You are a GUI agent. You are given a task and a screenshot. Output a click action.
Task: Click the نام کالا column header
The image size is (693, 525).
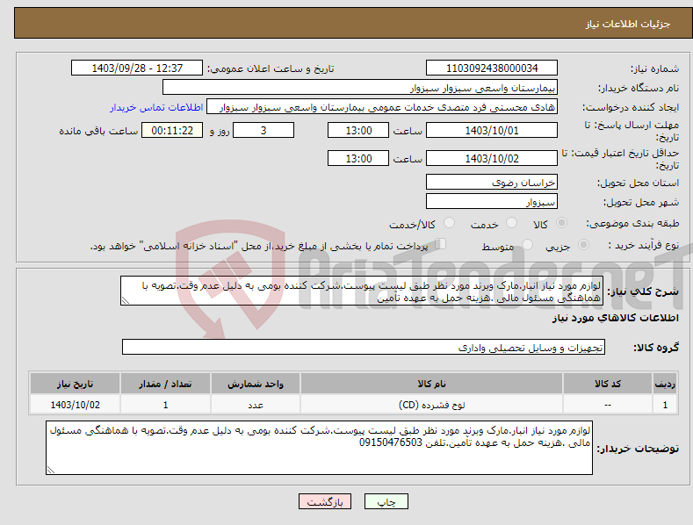click(x=432, y=384)
